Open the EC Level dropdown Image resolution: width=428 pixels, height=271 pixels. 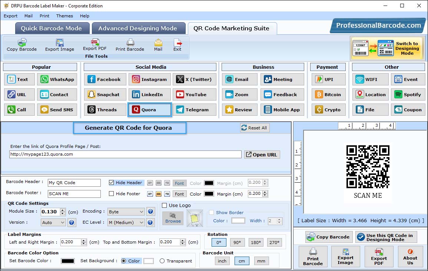(x=126, y=223)
